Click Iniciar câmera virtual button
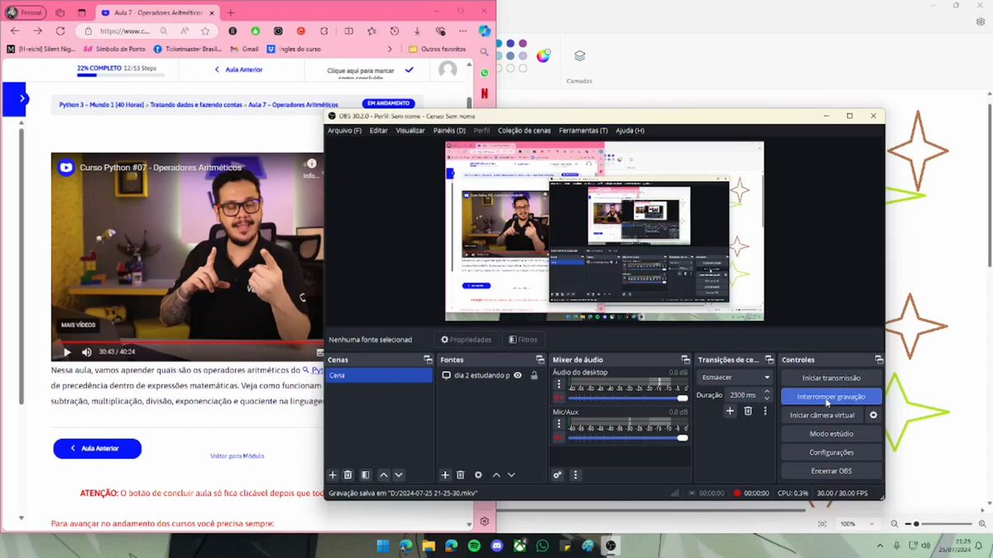Image resolution: width=993 pixels, height=558 pixels. [822, 415]
